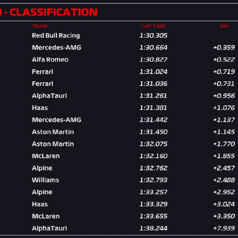The image size is (238, 238).
Task: Click the 1:31.442 Mercedes-AMG lap time
Action: click(x=154, y=120)
